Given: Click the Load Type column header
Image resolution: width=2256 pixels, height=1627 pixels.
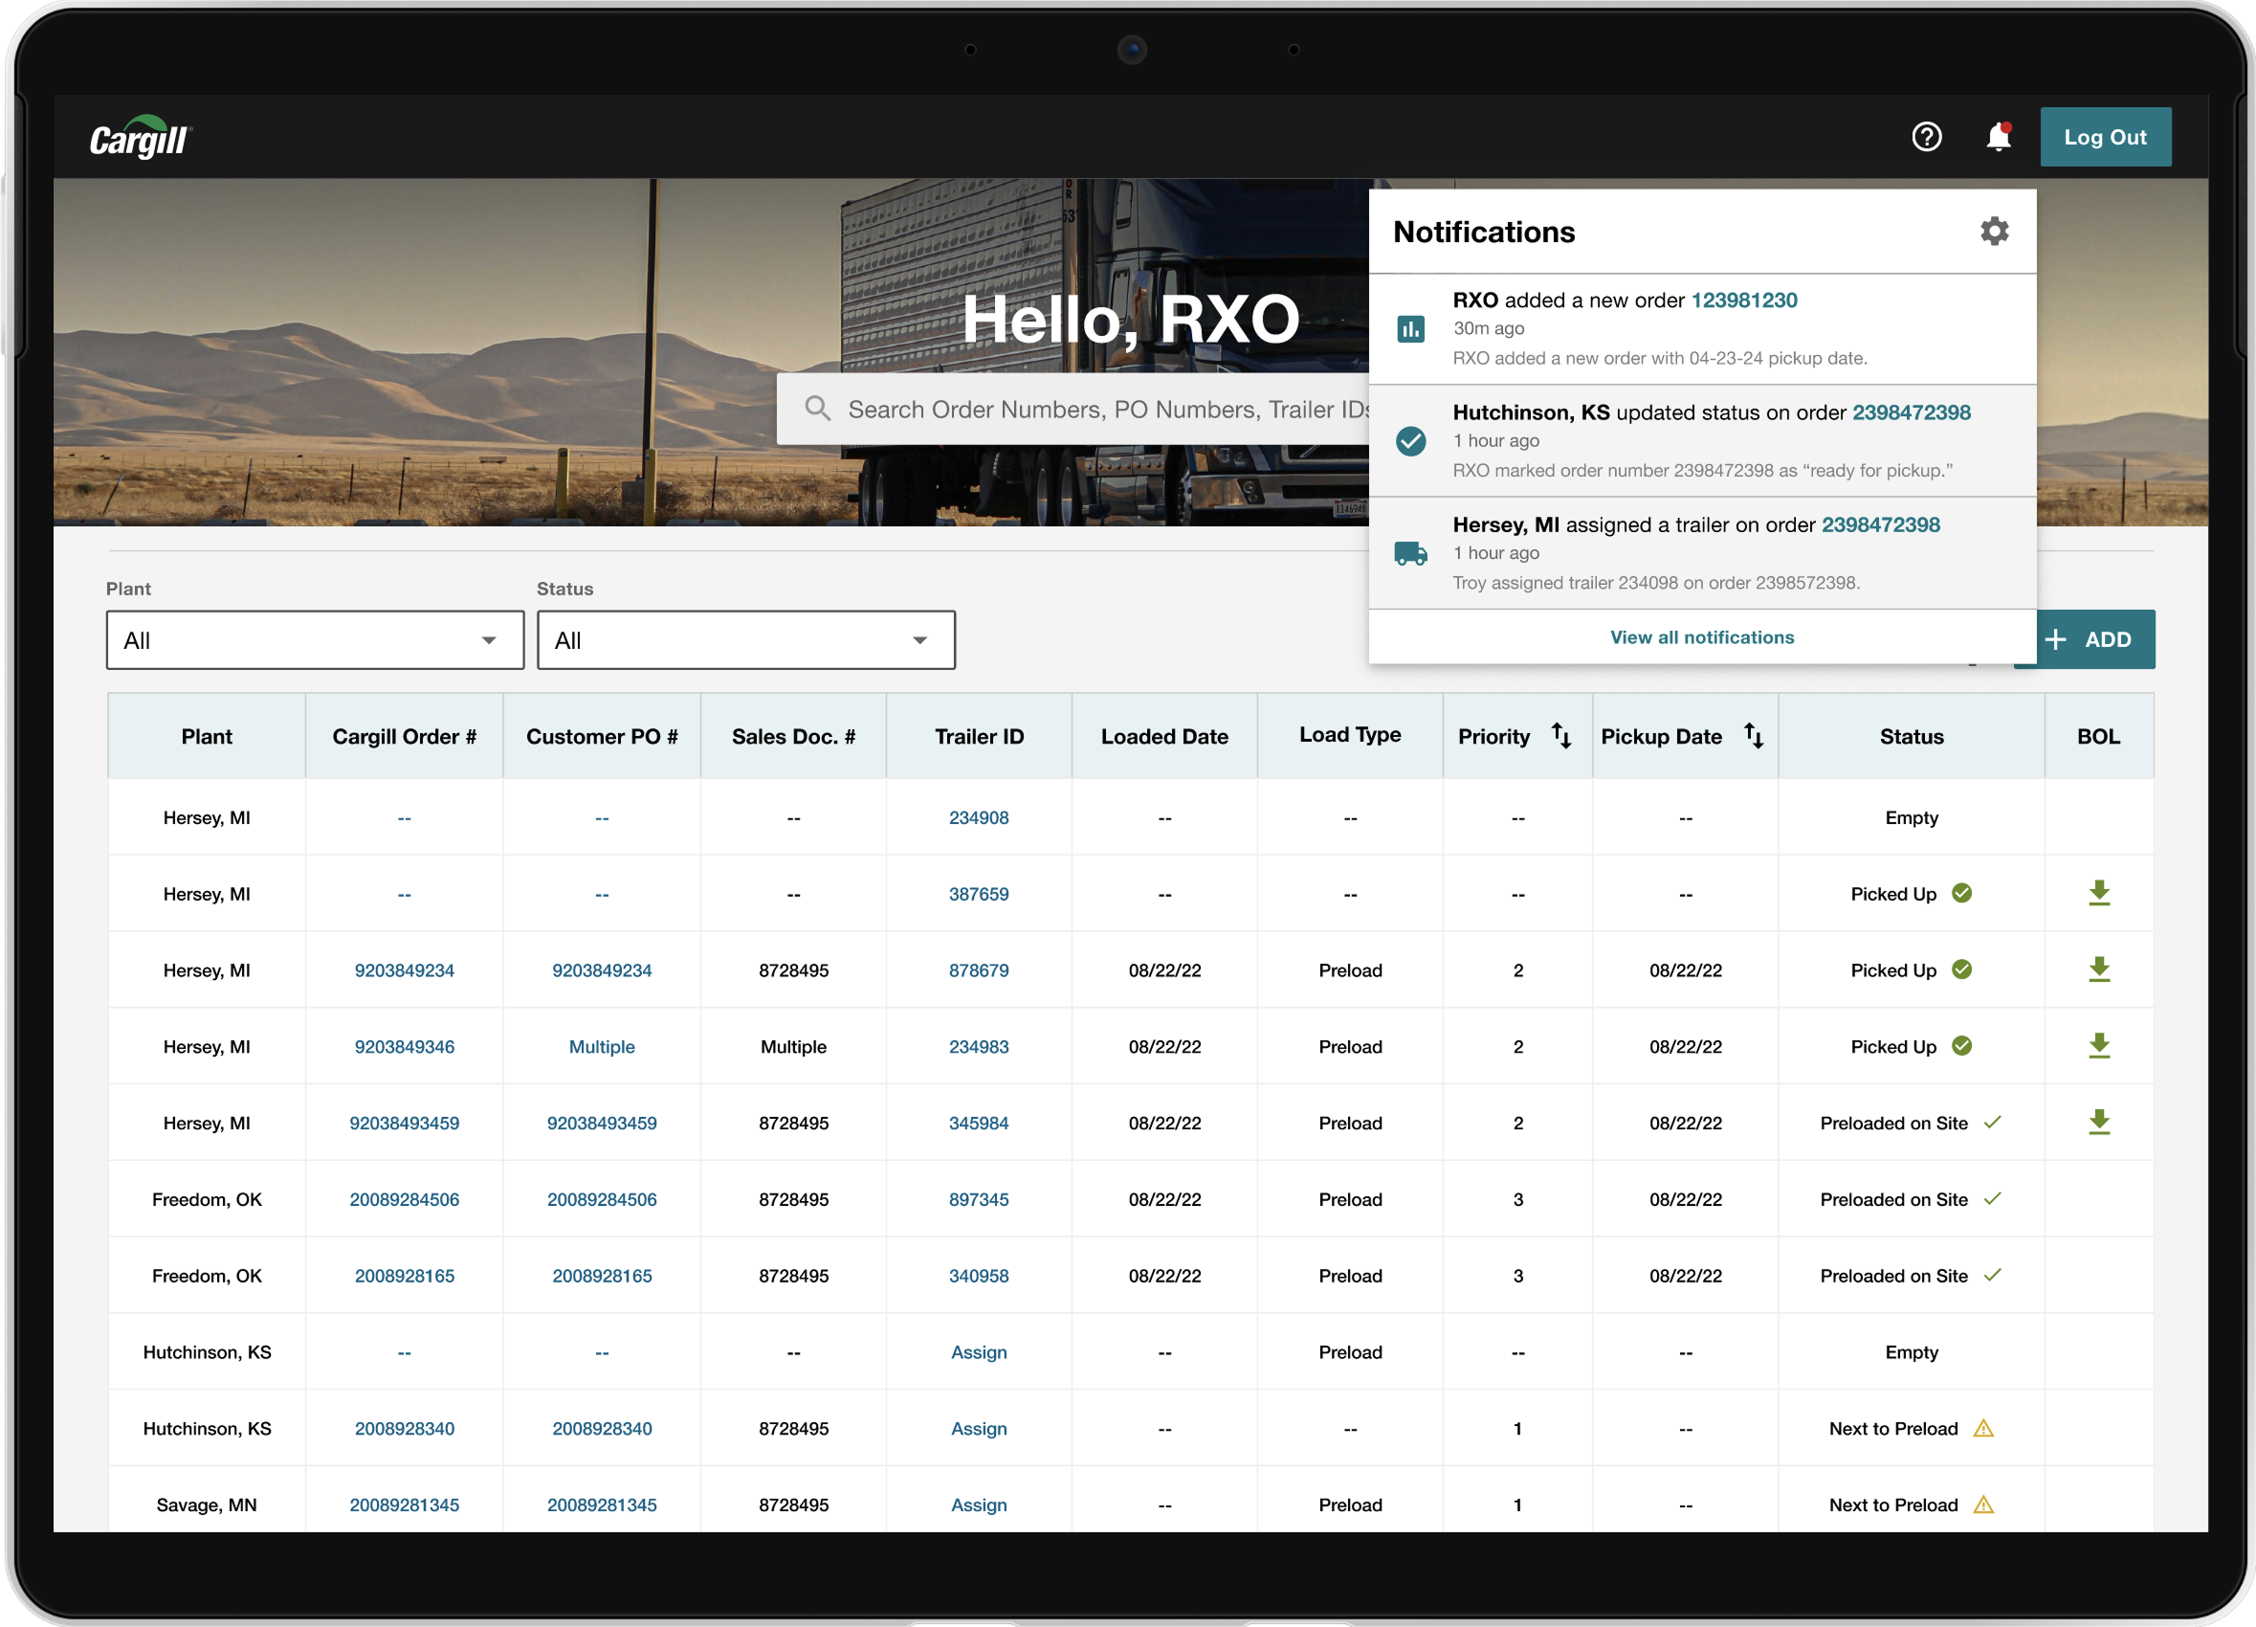Looking at the screenshot, I should coord(1350,734).
